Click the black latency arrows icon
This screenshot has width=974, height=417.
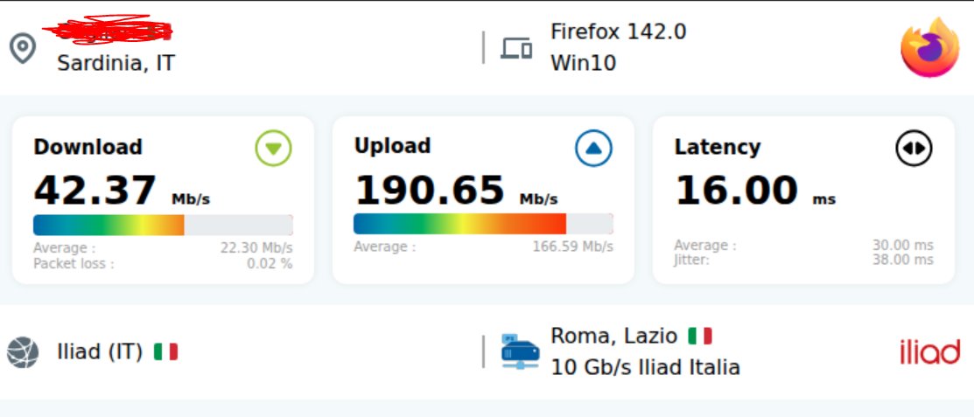tap(914, 149)
